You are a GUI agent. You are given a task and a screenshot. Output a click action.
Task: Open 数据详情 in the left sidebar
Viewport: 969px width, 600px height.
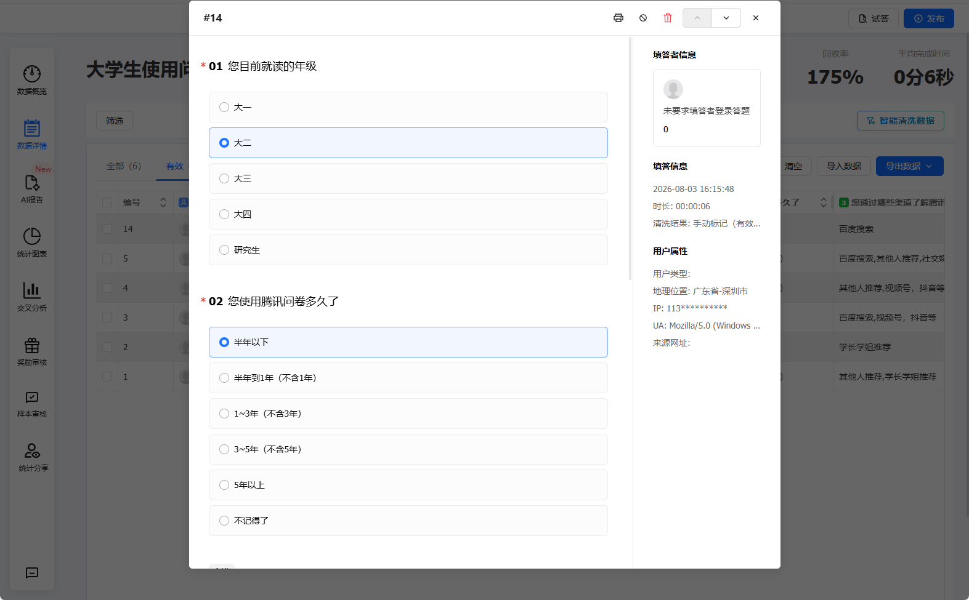point(32,134)
